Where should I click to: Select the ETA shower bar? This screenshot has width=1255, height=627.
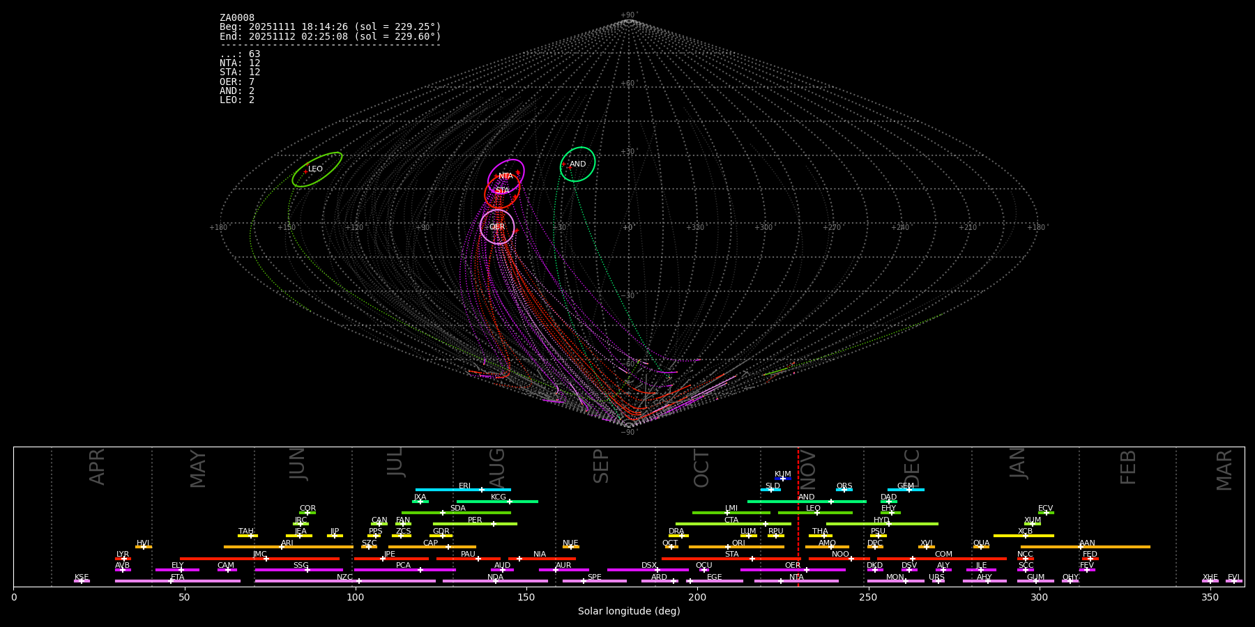click(x=177, y=581)
